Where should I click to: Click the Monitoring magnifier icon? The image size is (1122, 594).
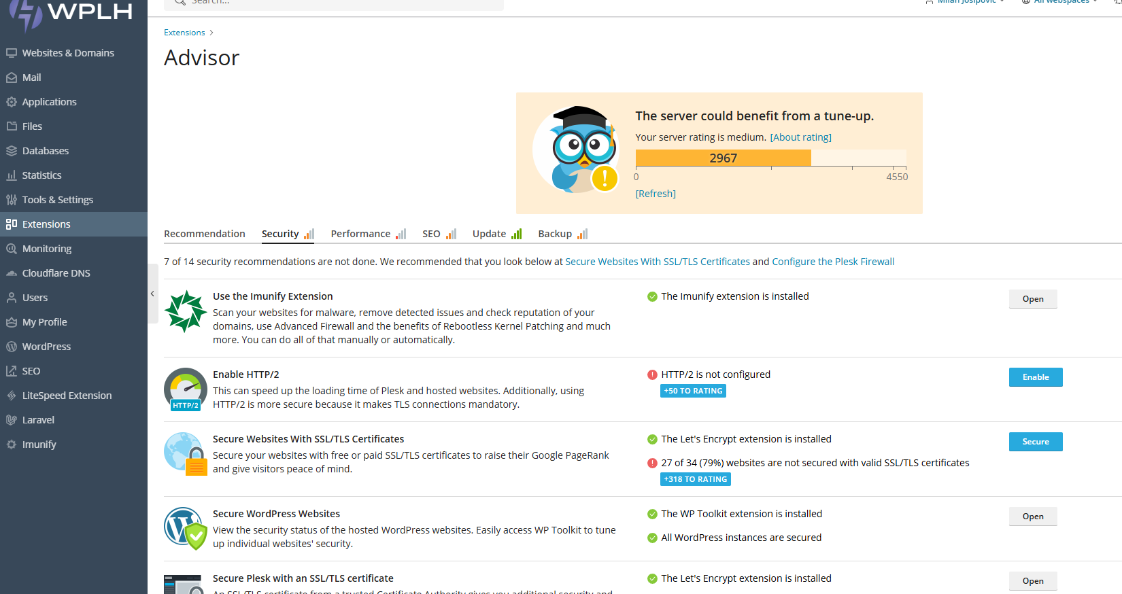[12, 249]
